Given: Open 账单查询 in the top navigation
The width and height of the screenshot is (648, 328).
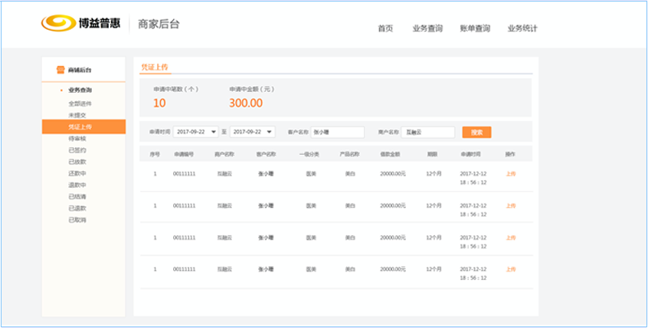Looking at the screenshot, I should point(475,28).
